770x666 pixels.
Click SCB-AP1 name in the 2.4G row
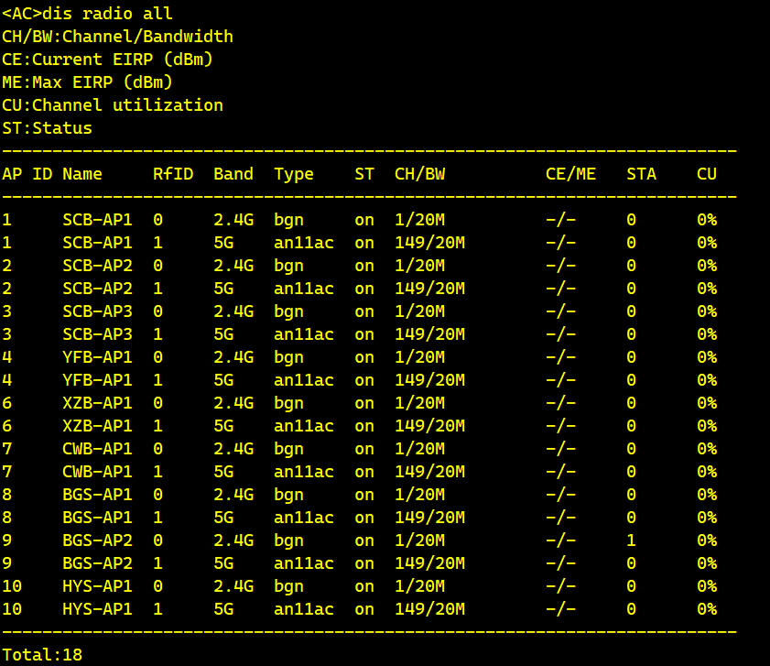[x=97, y=220]
